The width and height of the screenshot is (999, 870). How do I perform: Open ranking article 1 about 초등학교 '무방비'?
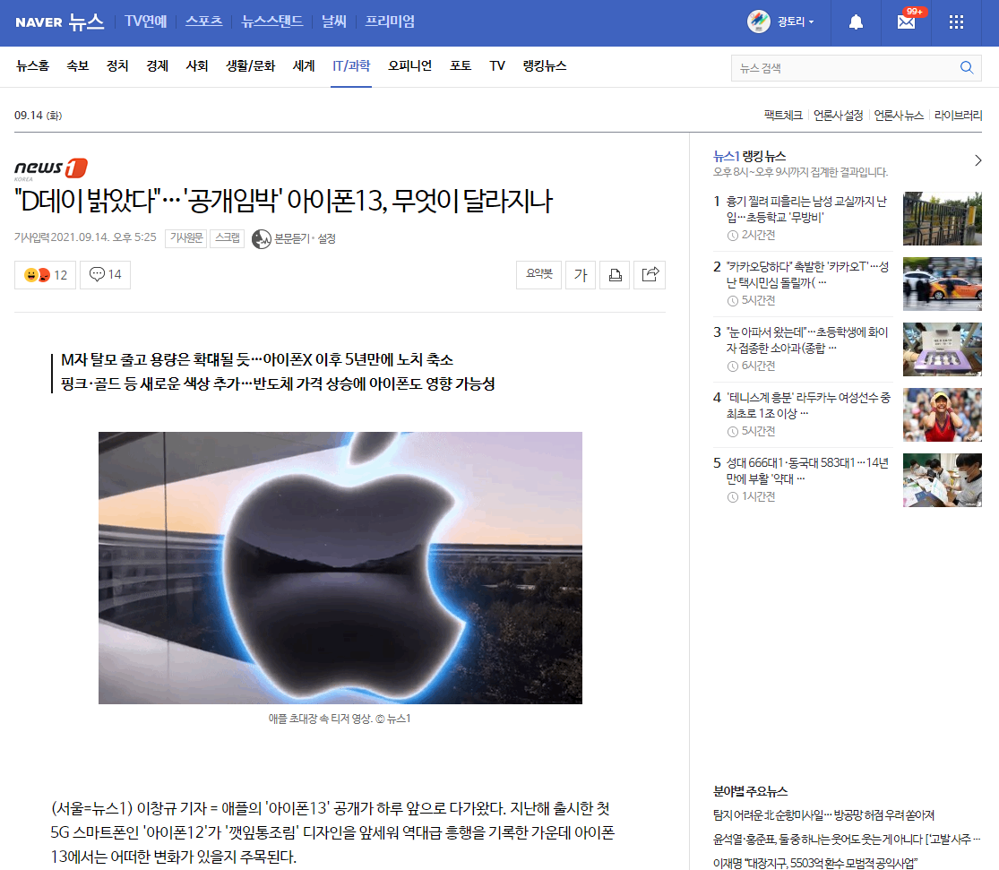806,209
